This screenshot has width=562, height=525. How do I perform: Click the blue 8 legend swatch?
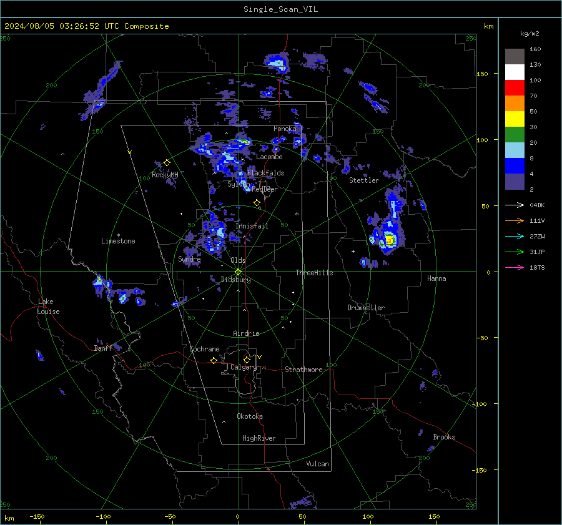(515, 165)
